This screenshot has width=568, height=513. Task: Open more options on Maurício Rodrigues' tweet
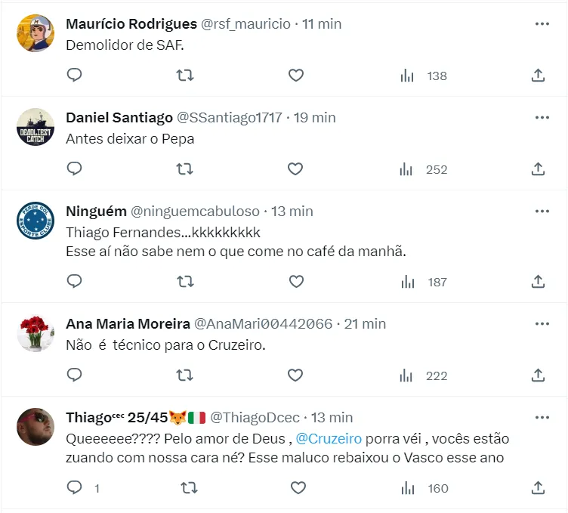[x=542, y=24]
